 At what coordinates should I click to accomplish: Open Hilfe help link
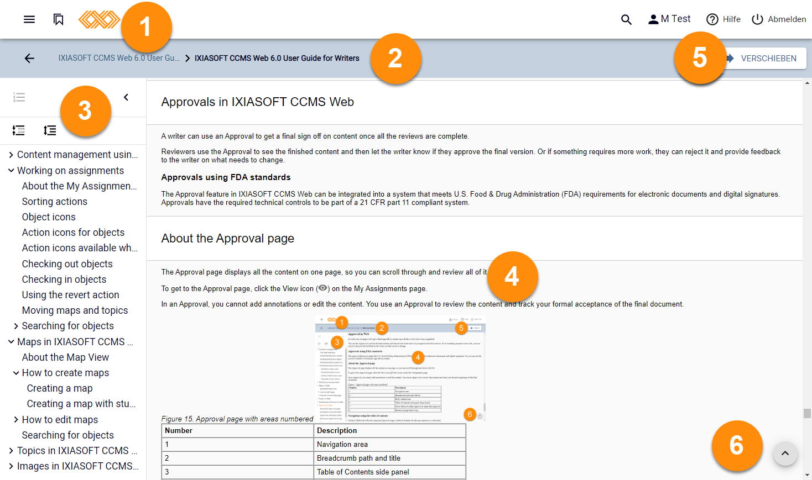coord(723,19)
